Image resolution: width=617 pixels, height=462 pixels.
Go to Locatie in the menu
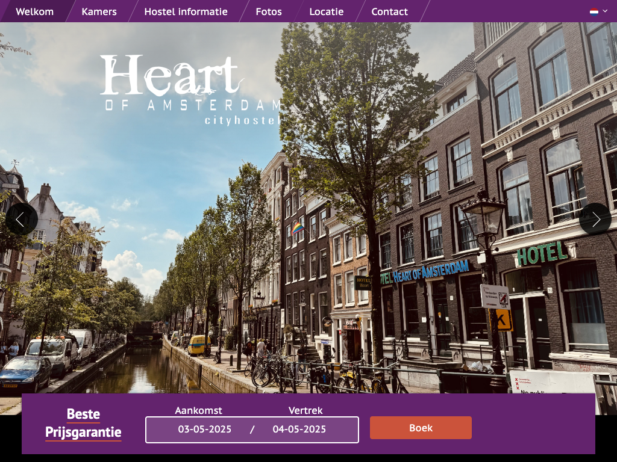(x=326, y=11)
